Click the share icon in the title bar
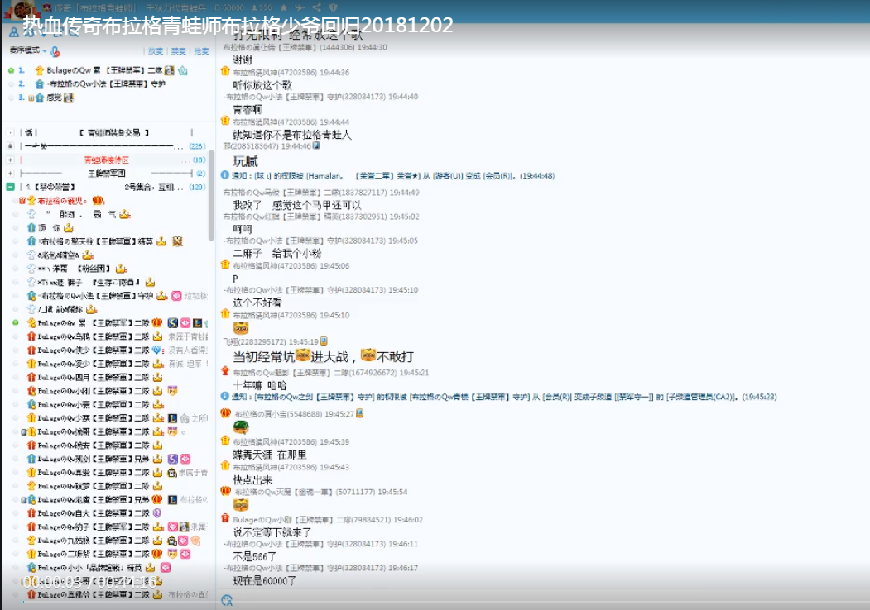 pyautogui.click(x=316, y=7)
